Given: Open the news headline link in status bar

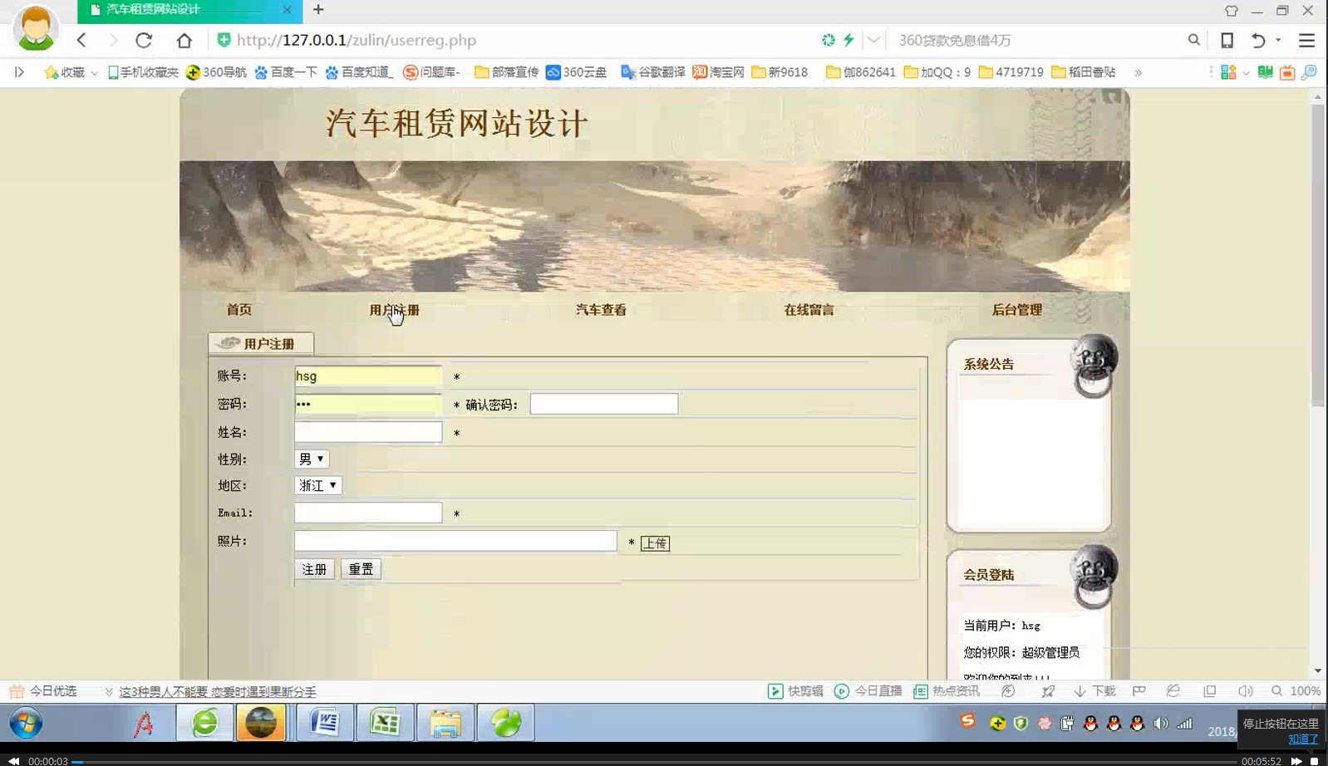Looking at the screenshot, I should tap(218, 691).
